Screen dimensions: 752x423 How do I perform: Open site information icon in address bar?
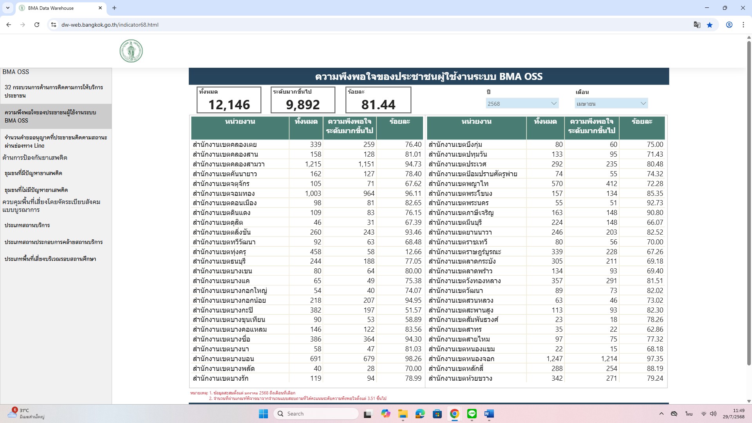click(54, 25)
